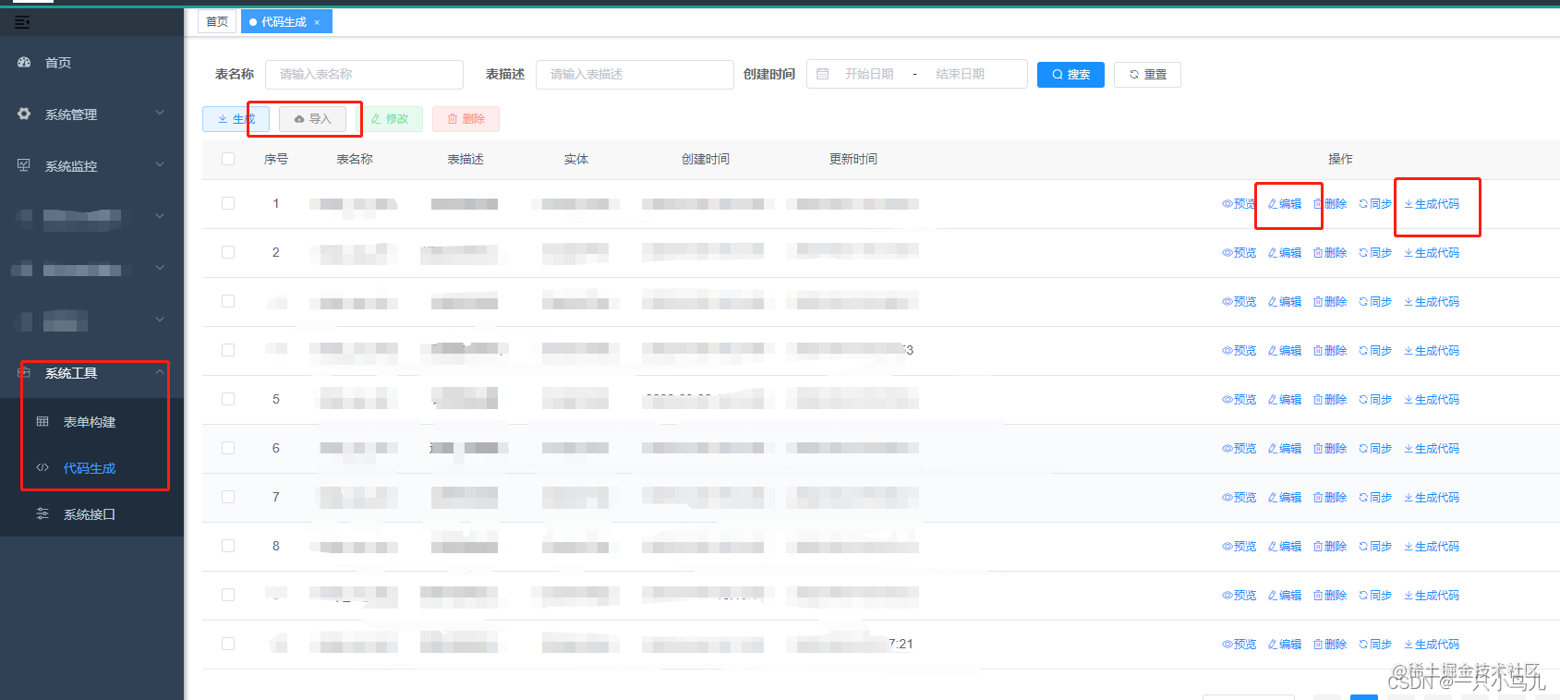Open 表单构建 menu item
This screenshot has width=1560, height=700.
pyautogui.click(x=92, y=422)
